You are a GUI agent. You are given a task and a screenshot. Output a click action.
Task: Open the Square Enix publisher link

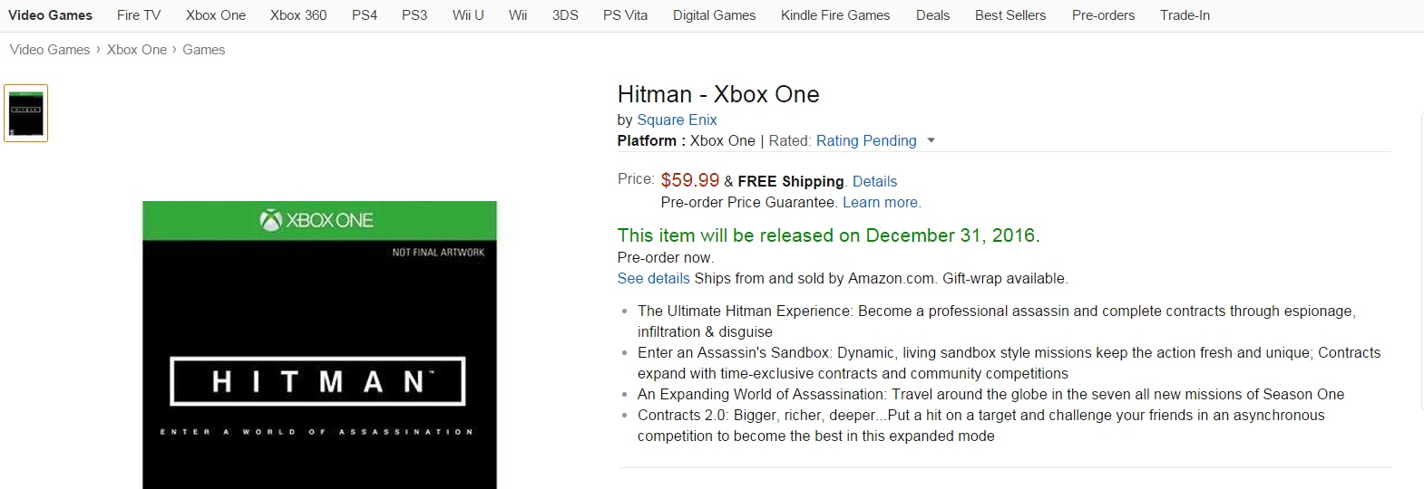tap(677, 120)
